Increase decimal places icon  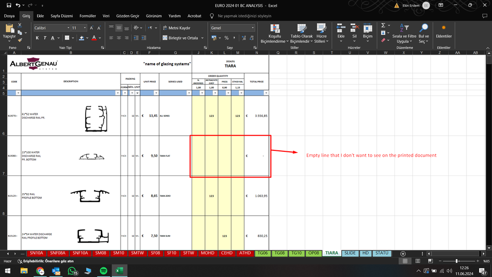tap(244, 38)
